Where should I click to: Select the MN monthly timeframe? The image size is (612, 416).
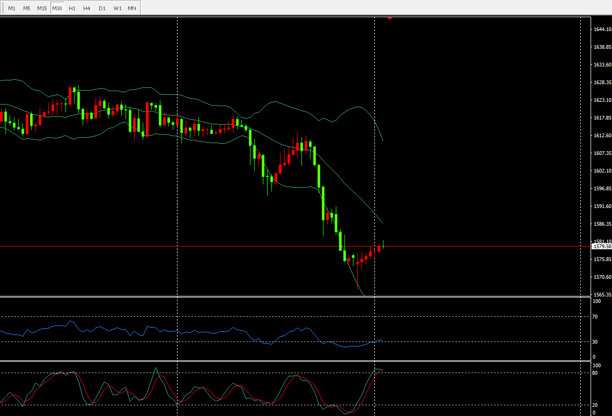coord(132,8)
